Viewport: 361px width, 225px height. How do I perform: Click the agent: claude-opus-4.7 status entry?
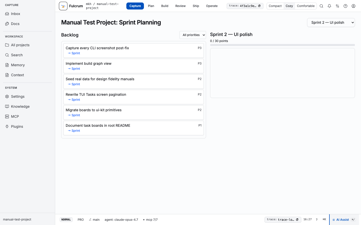click(x=121, y=220)
